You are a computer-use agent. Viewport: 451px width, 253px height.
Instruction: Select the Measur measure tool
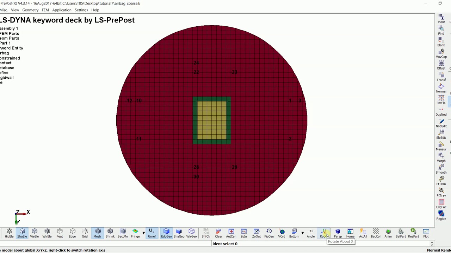pos(441,147)
